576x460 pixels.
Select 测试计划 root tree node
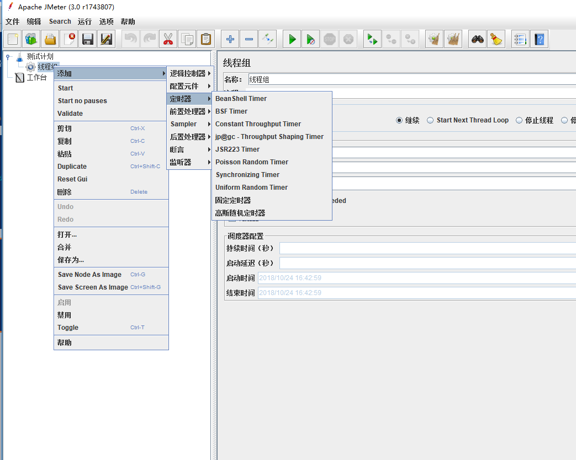coord(40,56)
